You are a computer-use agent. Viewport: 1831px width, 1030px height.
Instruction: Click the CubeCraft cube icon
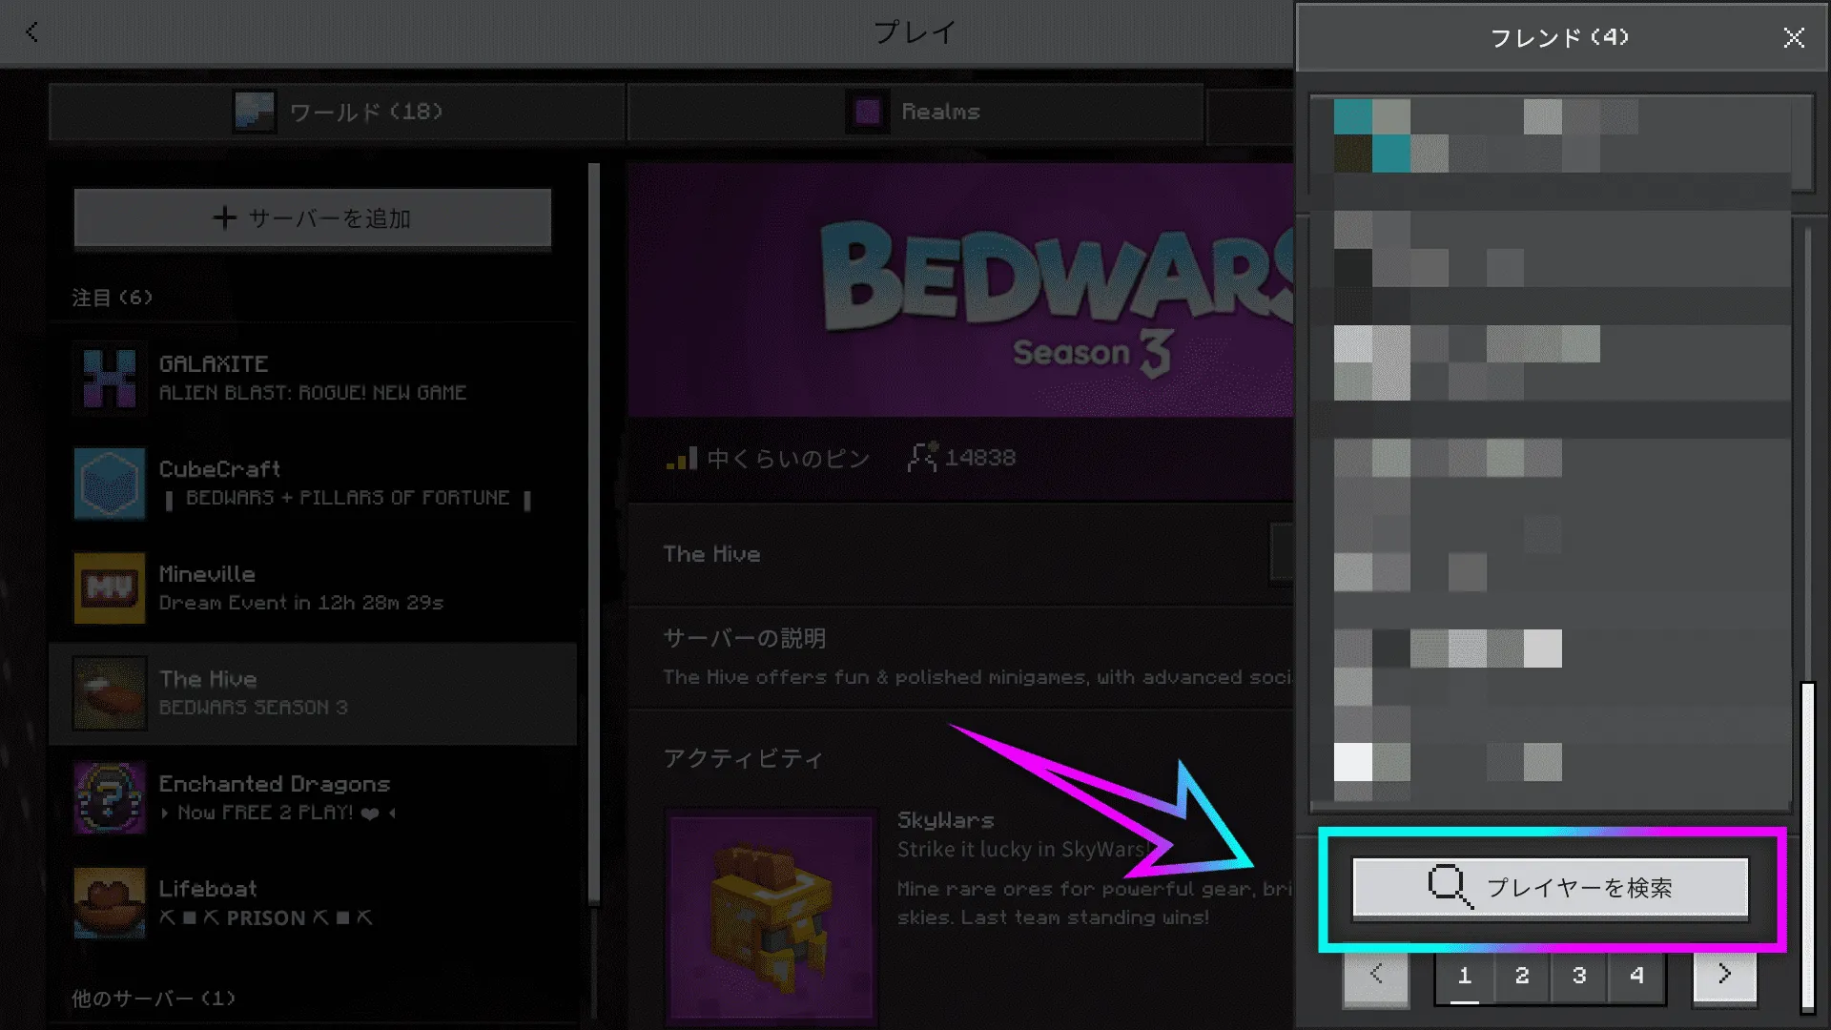pos(110,483)
